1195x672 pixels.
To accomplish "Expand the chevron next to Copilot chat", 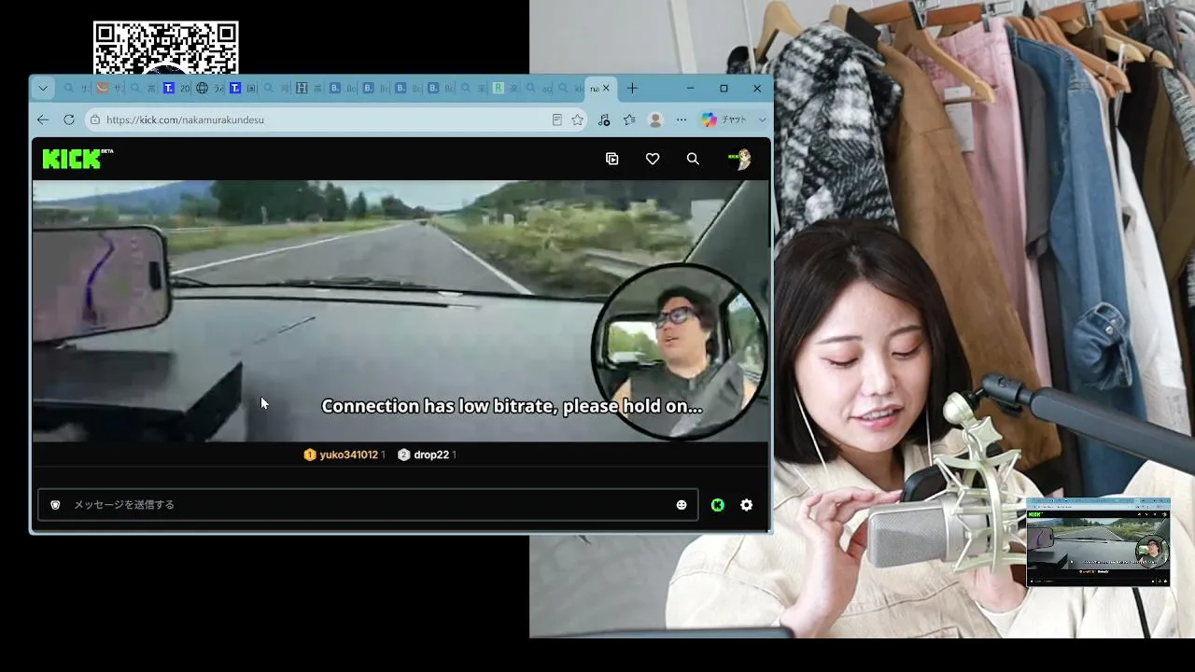I will (x=762, y=119).
